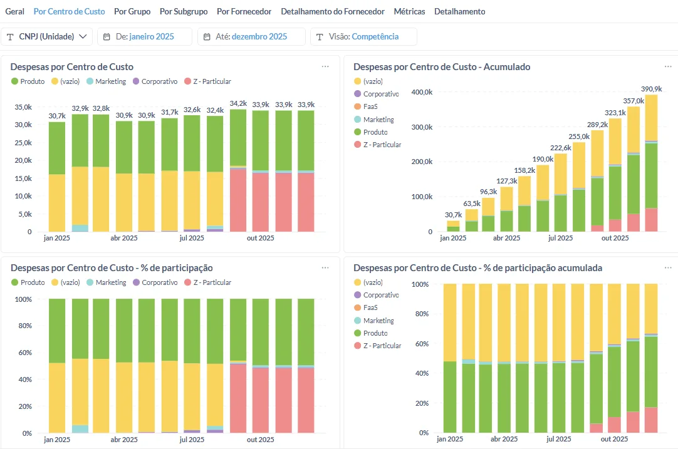678x449 pixels.
Task: Click the purple Corporativo swatch in % participação legend
Action: pos(136,282)
